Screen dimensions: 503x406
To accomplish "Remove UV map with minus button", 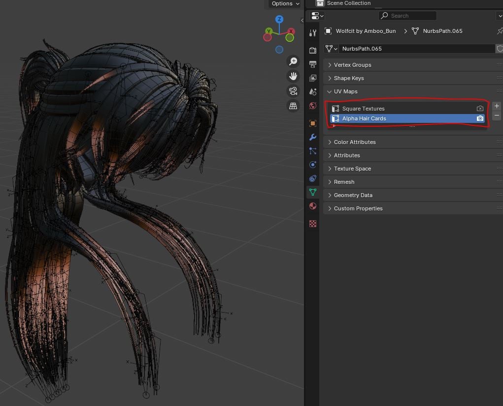I will coord(497,116).
